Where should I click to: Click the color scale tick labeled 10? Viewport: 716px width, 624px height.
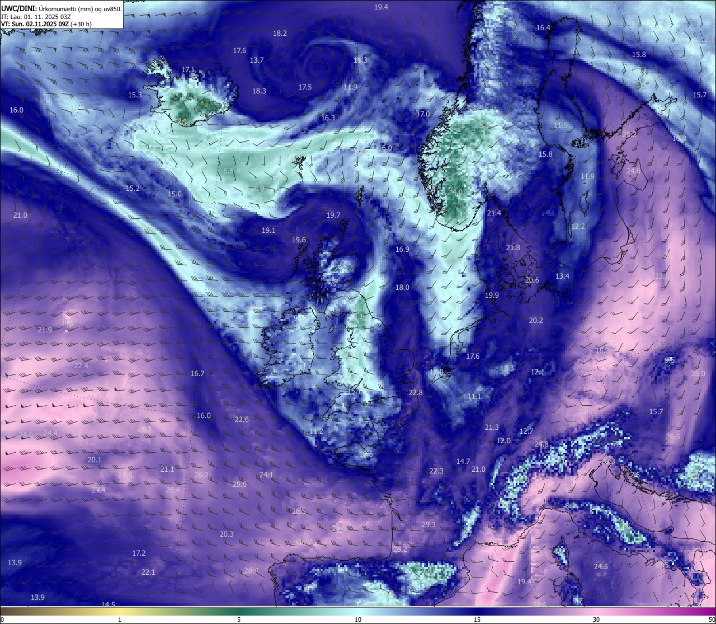(x=358, y=620)
